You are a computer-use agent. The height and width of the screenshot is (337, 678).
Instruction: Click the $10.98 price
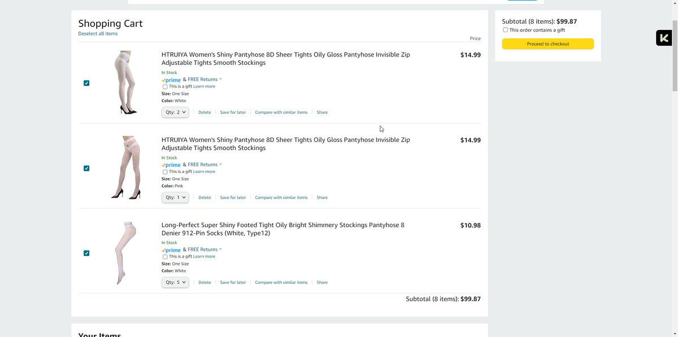click(x=471, y=225)
